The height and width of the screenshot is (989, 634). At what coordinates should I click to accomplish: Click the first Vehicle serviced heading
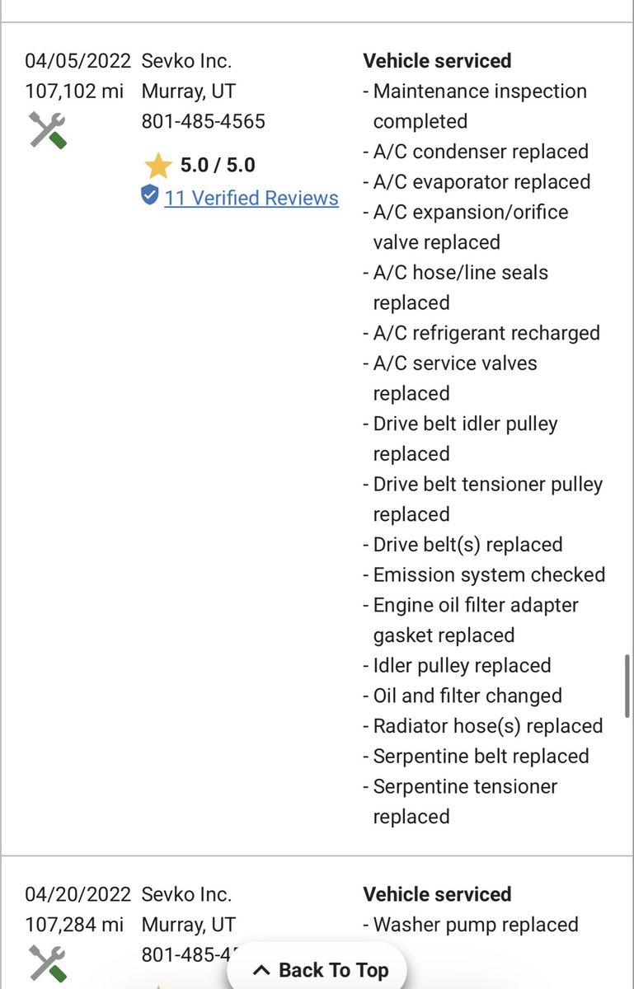[437, 61]
